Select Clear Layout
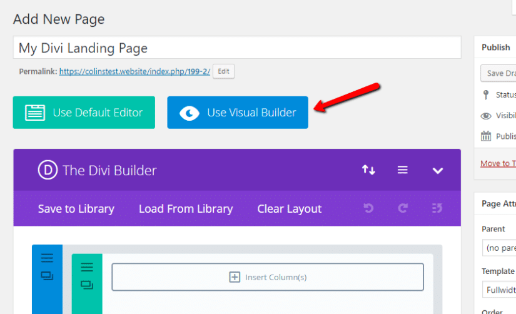Viewport: 516px width, 314px height. coord(289,209)
